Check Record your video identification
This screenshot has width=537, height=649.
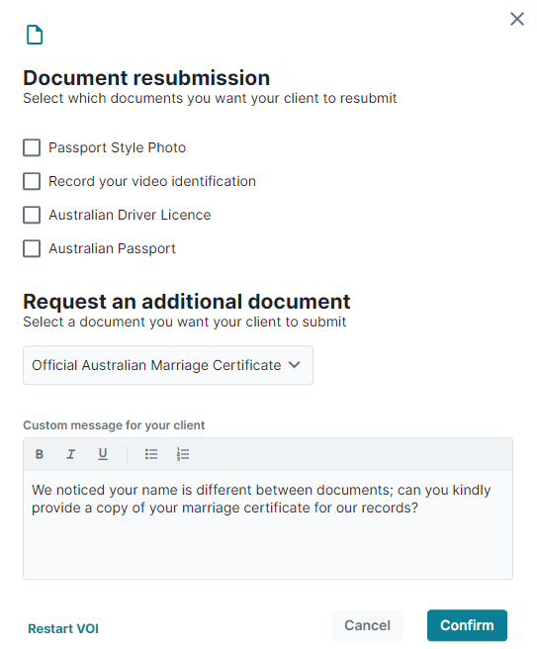pos(32,181)
